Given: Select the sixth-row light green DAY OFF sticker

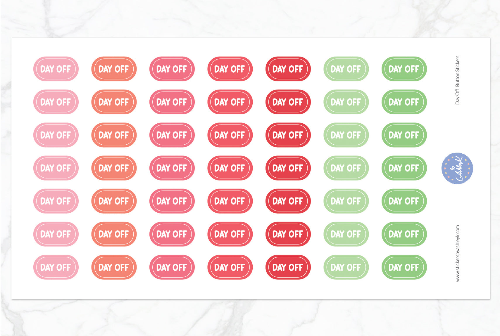Looking at the screenshot, I should click(346, 234).
